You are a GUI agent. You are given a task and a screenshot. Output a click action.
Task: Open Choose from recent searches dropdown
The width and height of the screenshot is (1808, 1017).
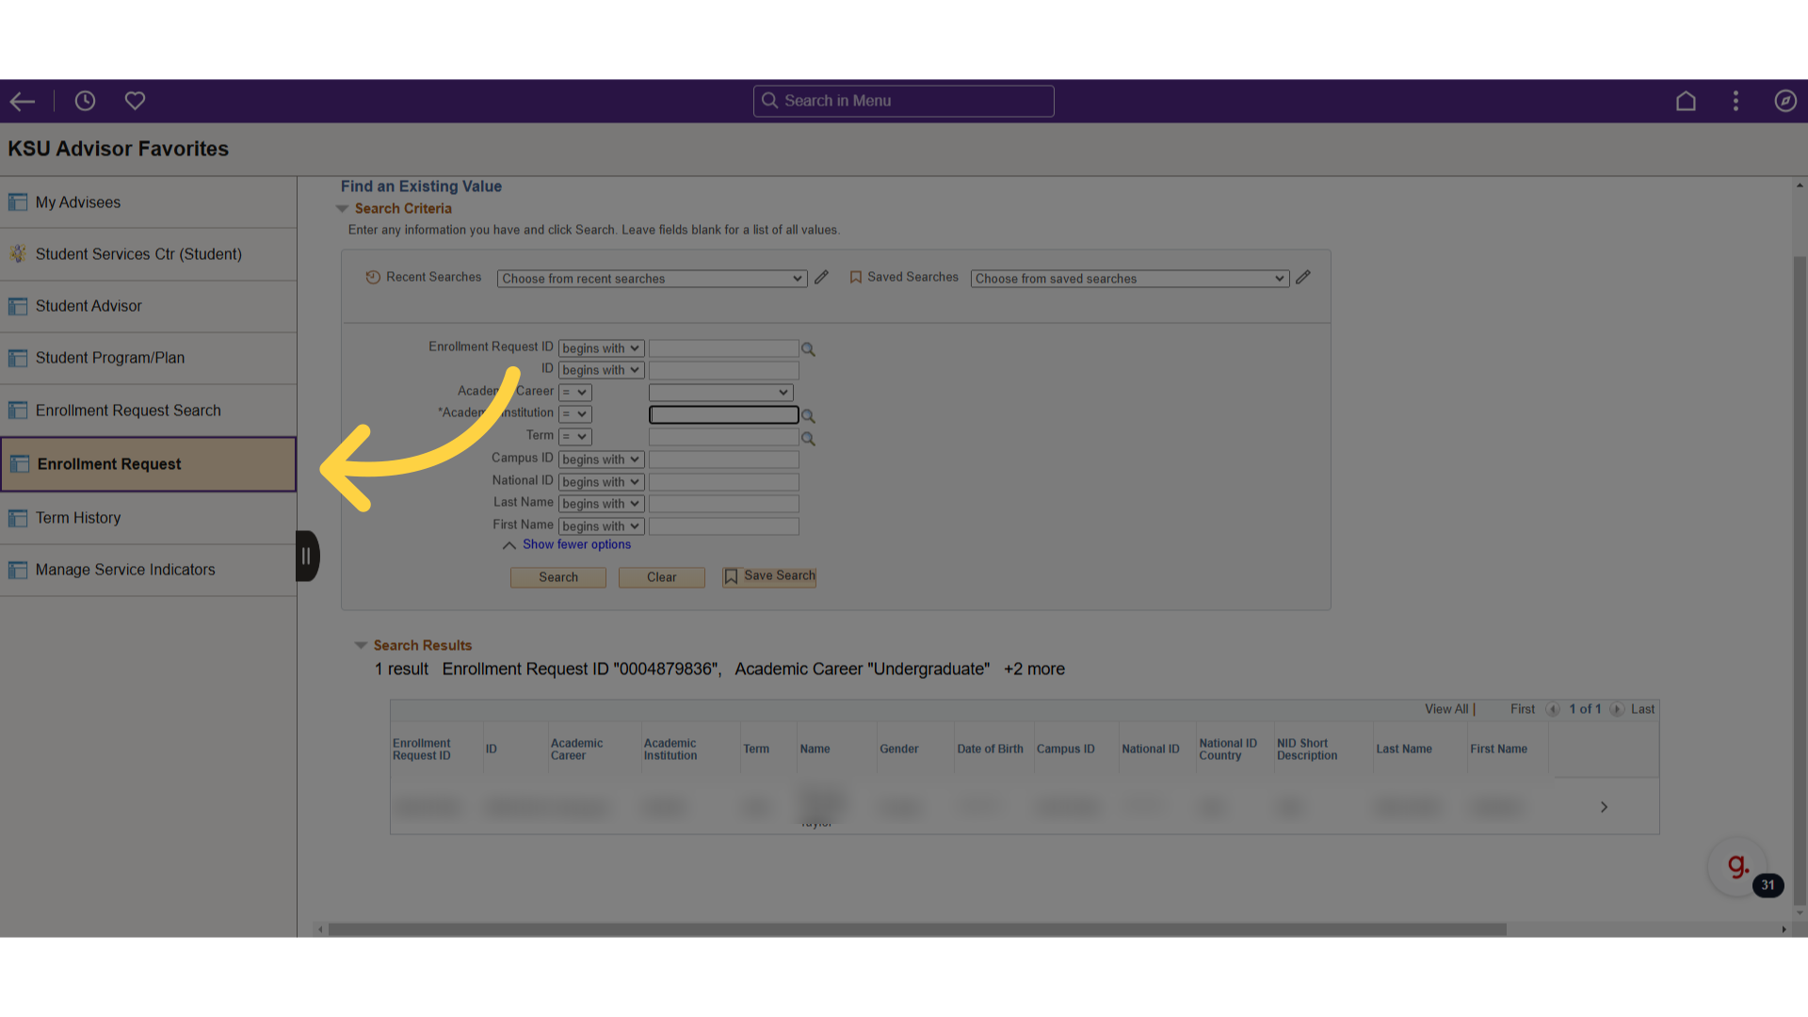652,279
